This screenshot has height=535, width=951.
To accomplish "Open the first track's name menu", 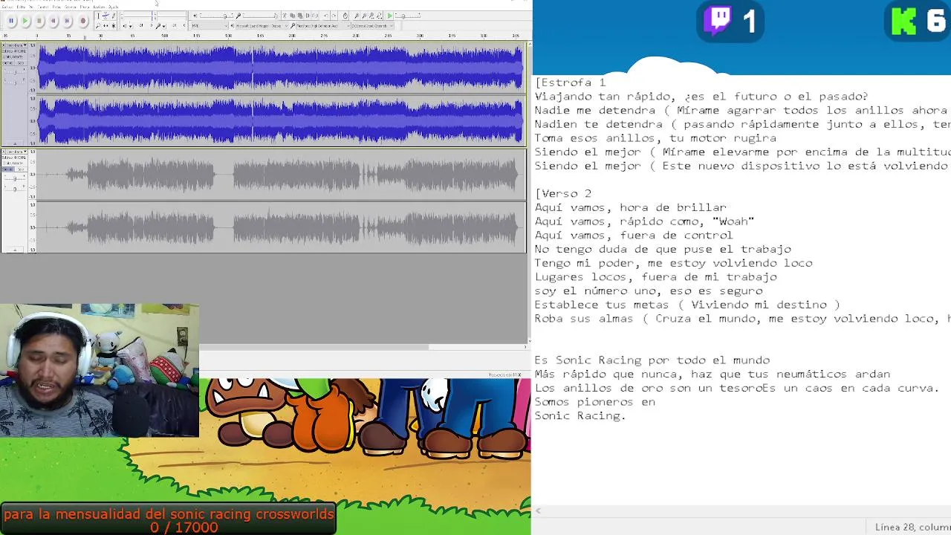I will (x=16, y=45).
